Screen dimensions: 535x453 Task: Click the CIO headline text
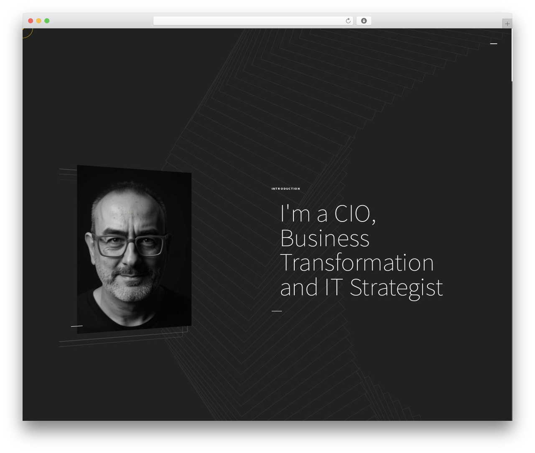[362, 250]
